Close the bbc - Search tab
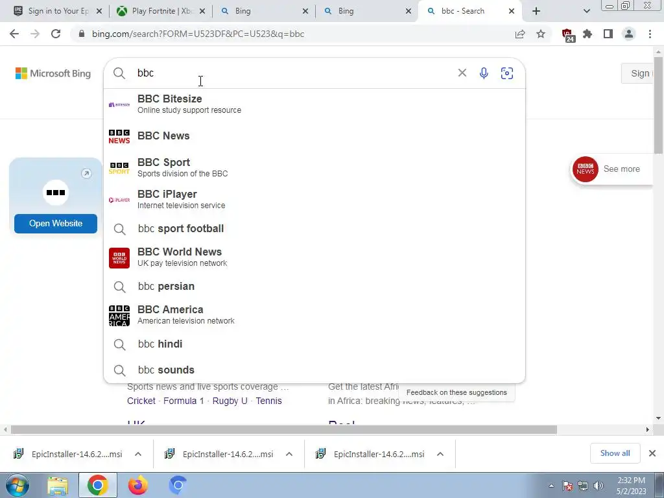664x498 pixels. pyautogui.click(x=512, y=11)
